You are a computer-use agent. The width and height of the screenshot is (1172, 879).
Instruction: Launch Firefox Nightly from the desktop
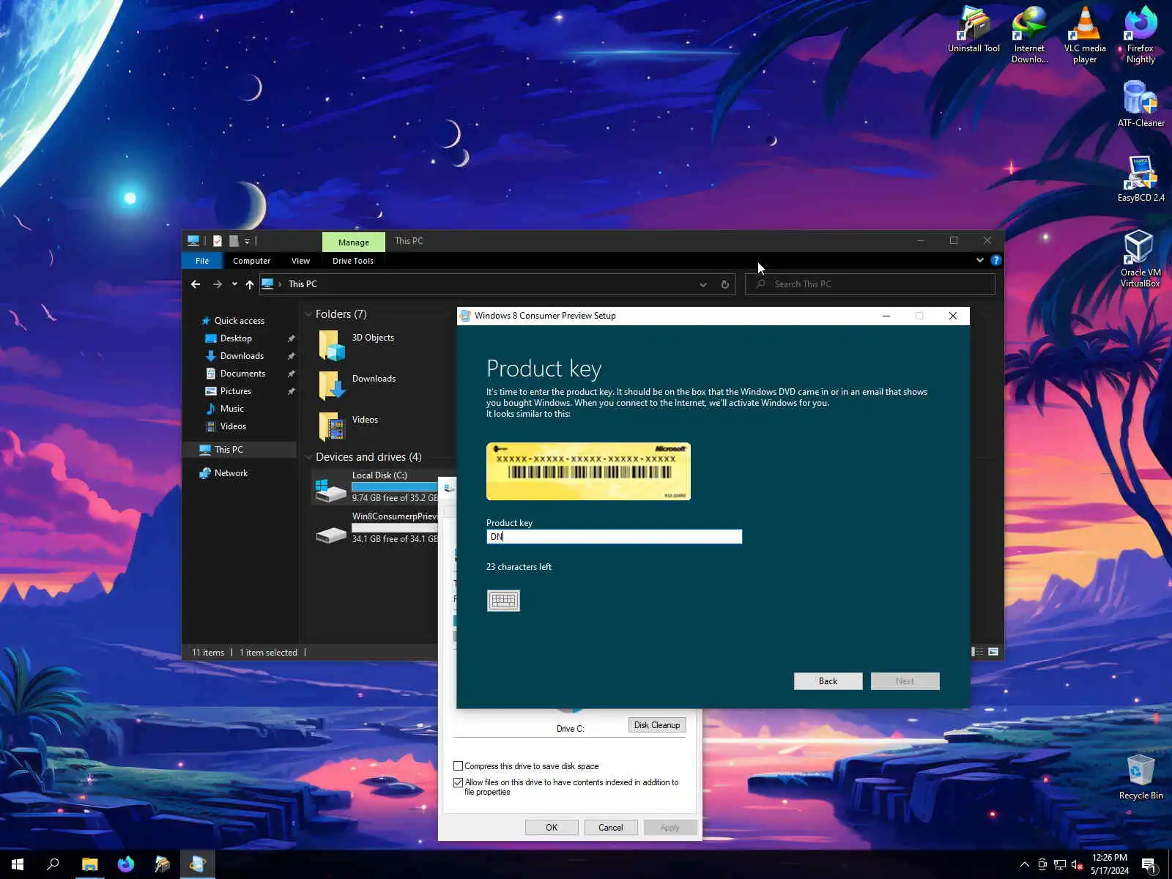[1141, 34]
